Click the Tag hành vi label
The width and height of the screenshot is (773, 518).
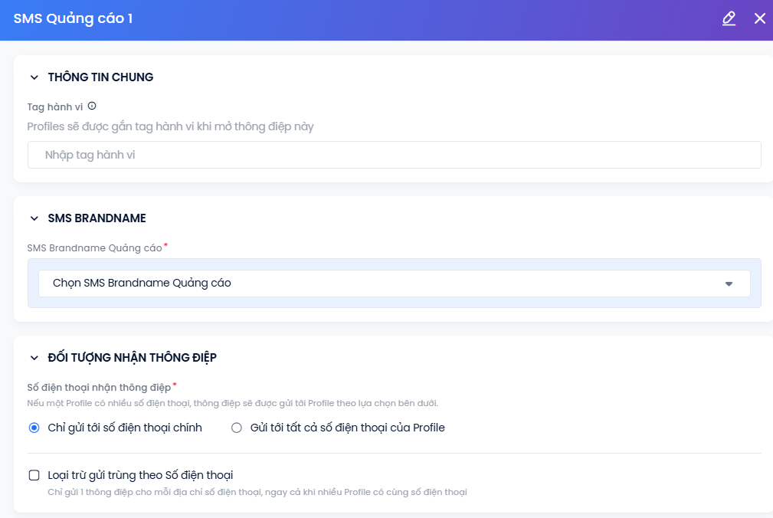(x=54, y=107)
